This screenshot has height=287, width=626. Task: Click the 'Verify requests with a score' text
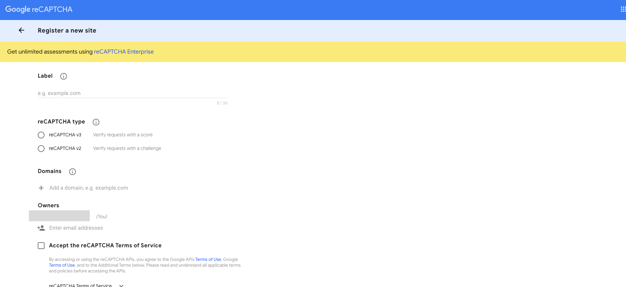coord(123,135)
